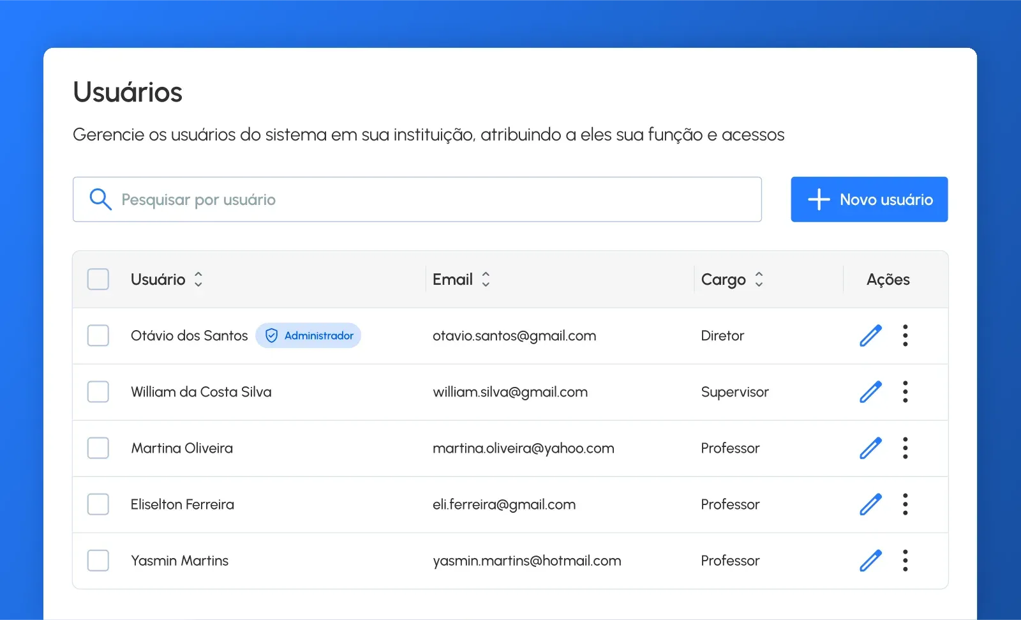The height and width of the screenshot is (620, 1021).
Task: Open more options for Otávio dos Santos
Action: [905, 335]
